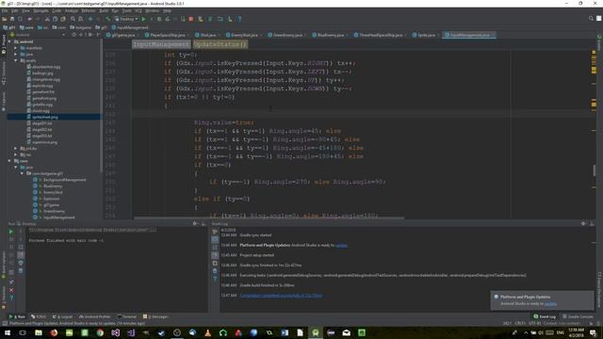Open Visual Studio from the taskbar
The image size is (603, 339).
pyautogui.click(x=115, y=332)
